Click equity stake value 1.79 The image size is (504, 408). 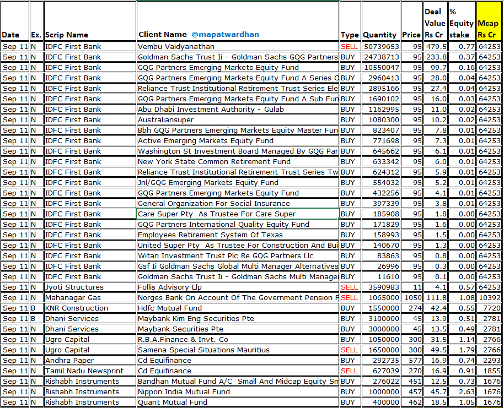click(x=462, y=350)
